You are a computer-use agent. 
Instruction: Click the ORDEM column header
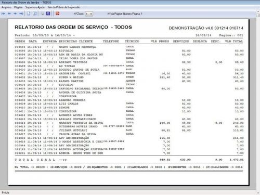20,41
